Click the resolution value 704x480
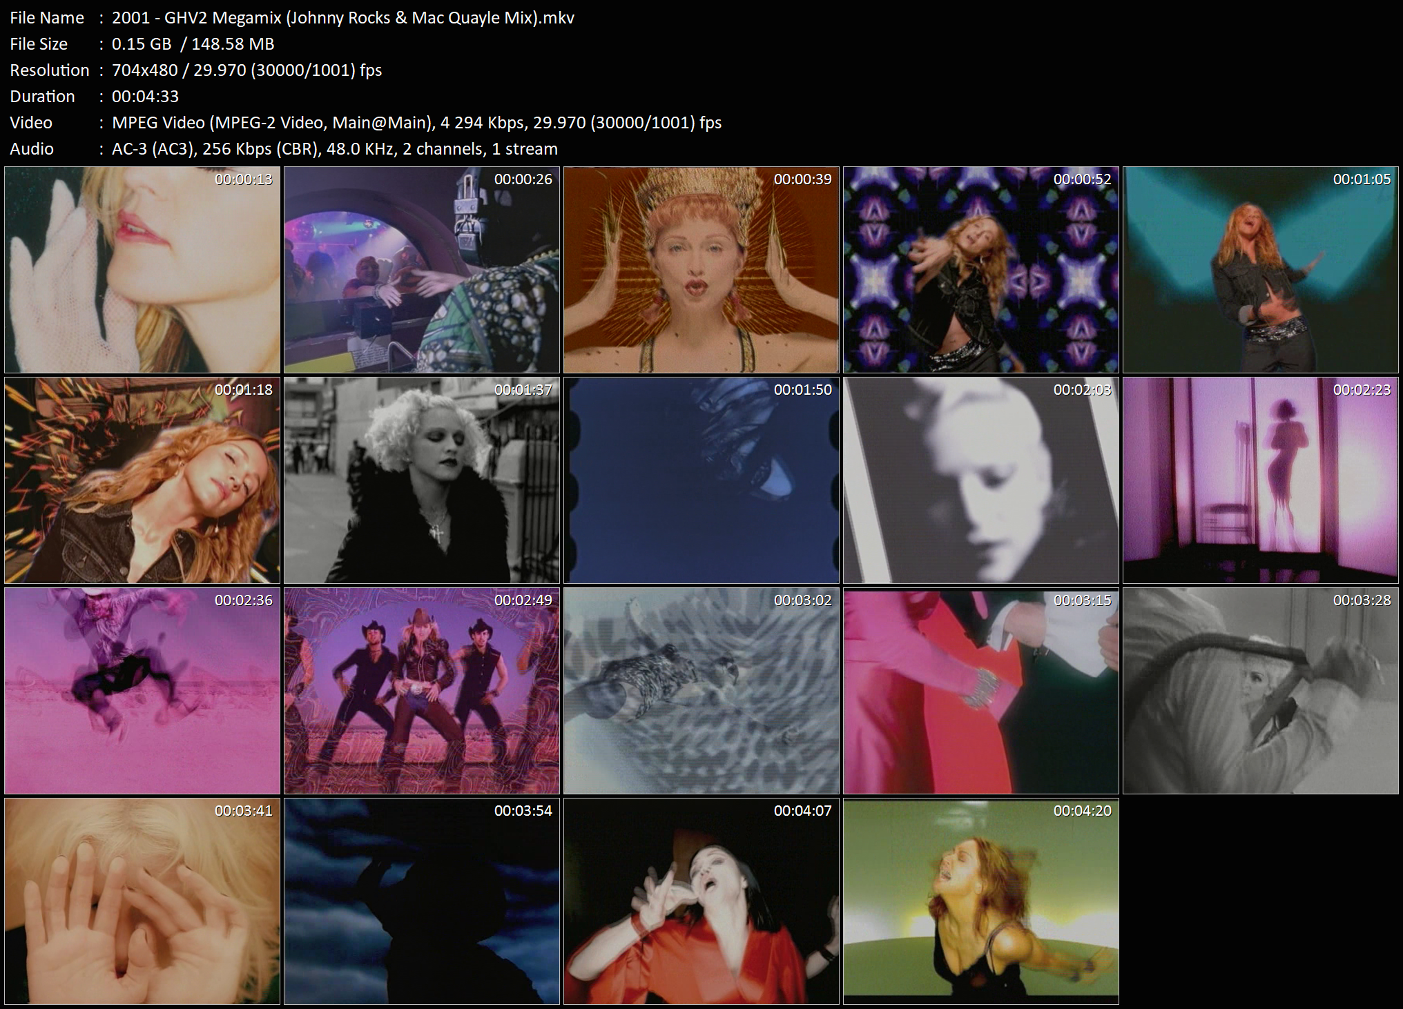The image size is (1403, 1009). [x=144, y=70]
